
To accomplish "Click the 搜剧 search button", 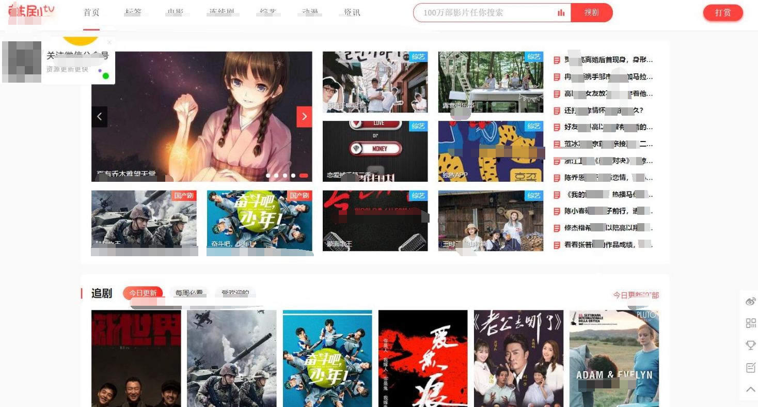I will click(591, 12).
